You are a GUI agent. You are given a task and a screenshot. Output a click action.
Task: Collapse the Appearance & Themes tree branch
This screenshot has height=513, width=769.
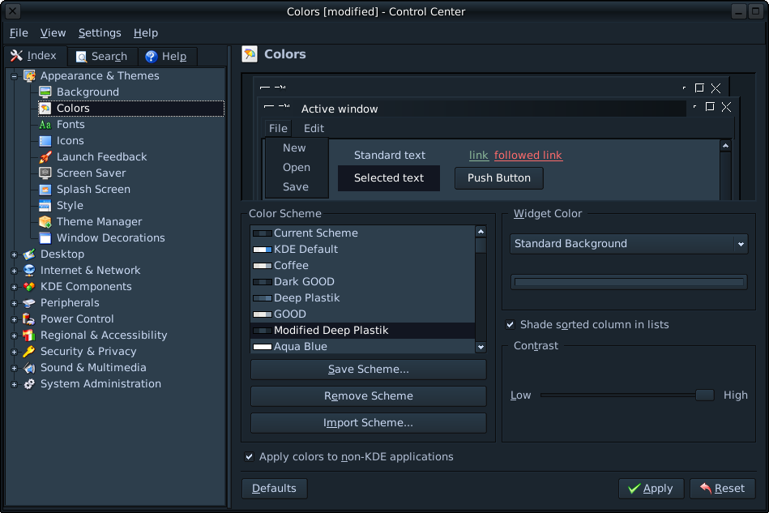pos(14,76)
